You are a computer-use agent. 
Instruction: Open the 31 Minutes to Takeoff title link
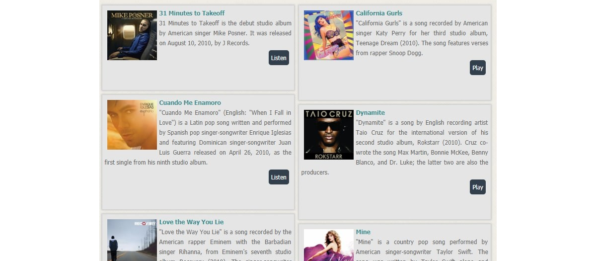point(192,13)
